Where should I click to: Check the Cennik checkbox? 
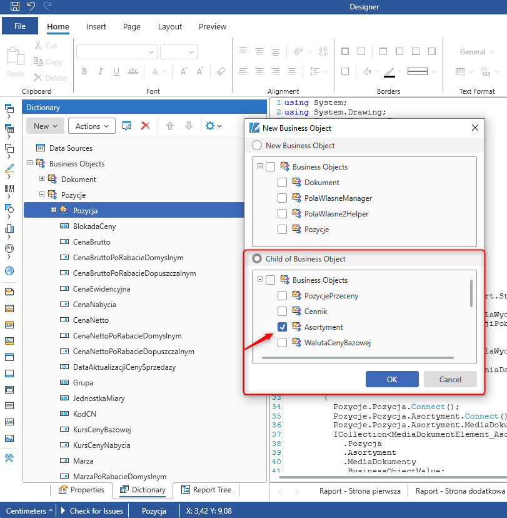[283, 311]
